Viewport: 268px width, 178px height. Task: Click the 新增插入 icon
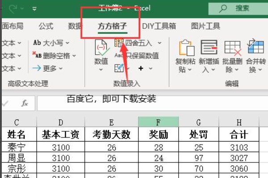pyautogui.click(x=209, y=48)
